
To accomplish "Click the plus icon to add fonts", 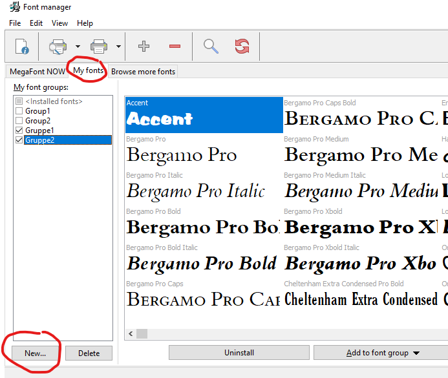I will click(x=144, y=47).
